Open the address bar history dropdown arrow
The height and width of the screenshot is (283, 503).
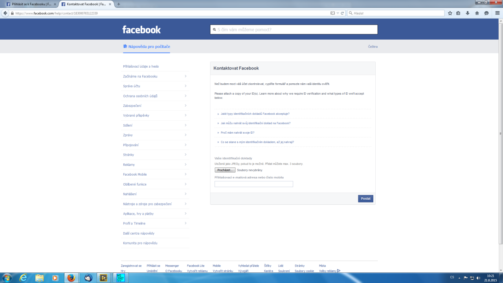(x=338, y=13)
